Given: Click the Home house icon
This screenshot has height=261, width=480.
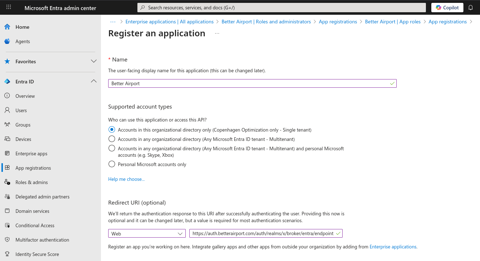Looking at the screenshot, I should click(x=7, y=27).
